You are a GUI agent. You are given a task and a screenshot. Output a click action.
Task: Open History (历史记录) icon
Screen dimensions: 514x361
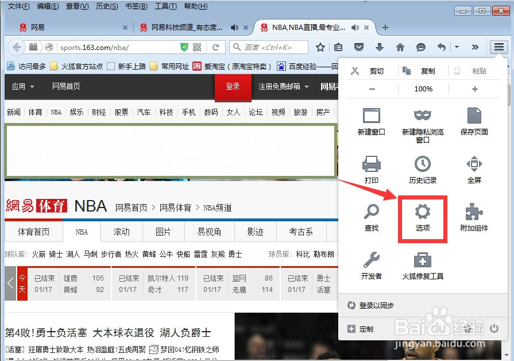pos(423,170)
